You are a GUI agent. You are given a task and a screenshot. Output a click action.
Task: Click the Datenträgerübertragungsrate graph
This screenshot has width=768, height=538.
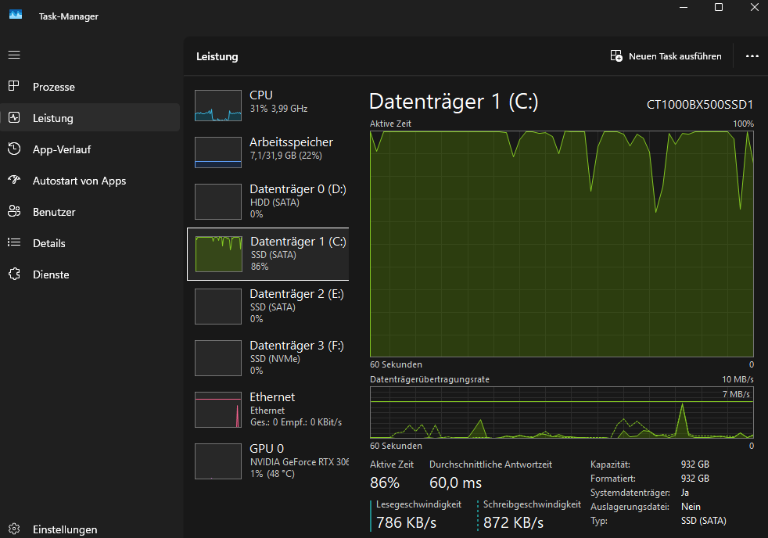(562, 413)
